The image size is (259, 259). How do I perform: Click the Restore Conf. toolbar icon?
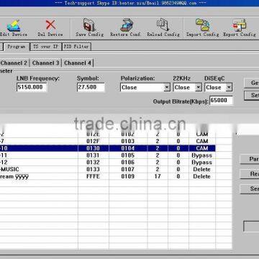pos(127,25)
